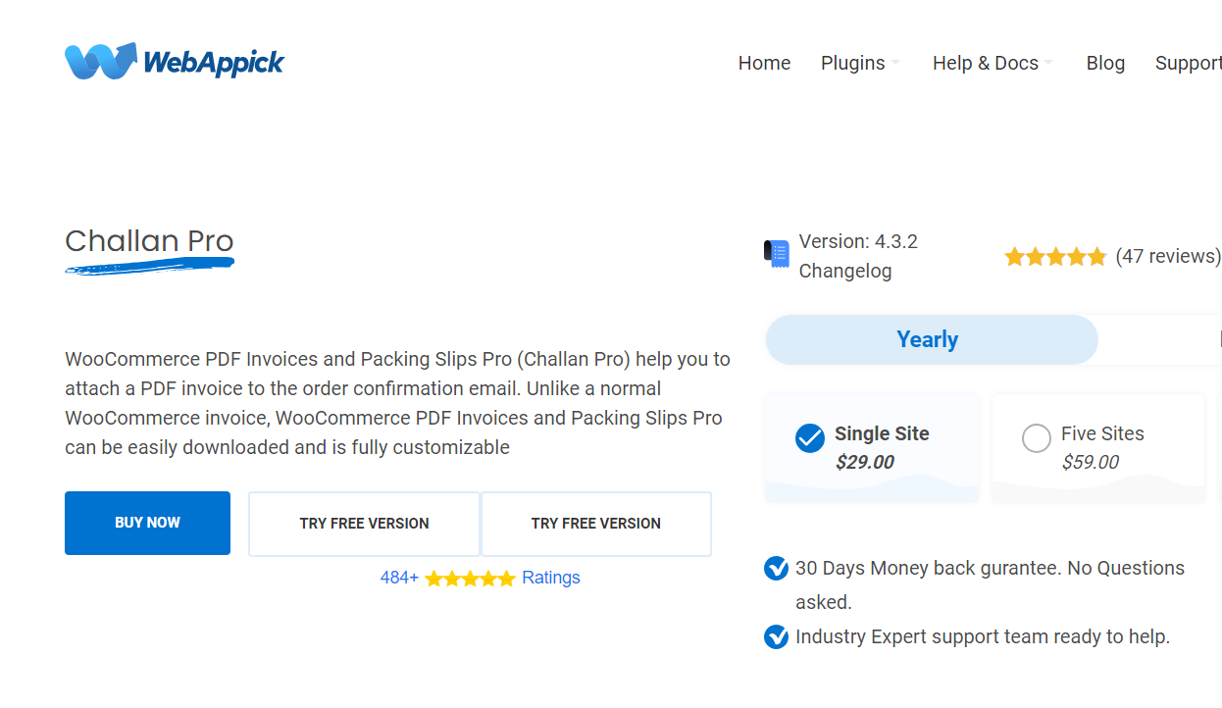
Task: Select the Single Site $29.00 option
Action: 872,448
